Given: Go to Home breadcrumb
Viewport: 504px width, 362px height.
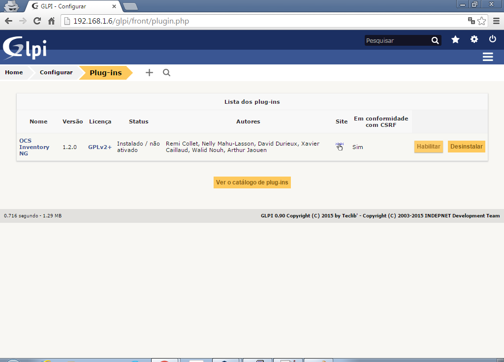Looking at the screenshot, I should (x=14, y=72).
